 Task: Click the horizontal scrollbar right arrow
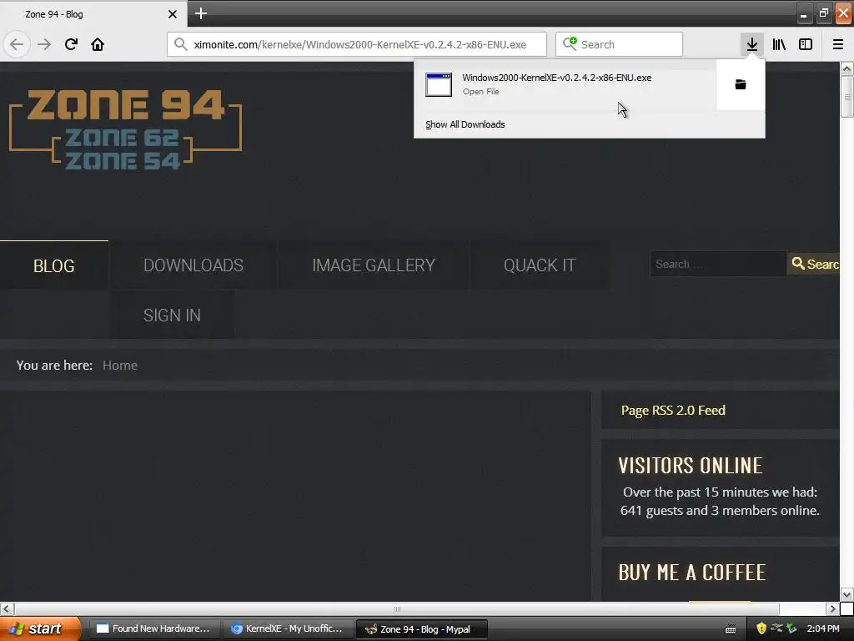[x=832, y=608]
